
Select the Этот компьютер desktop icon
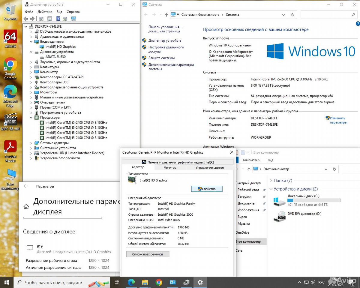pyautogui.click(x=10, y=179)
